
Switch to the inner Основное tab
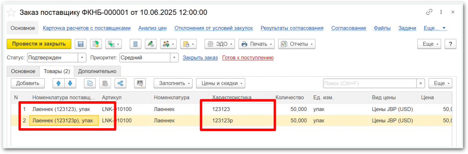[23, 72]
